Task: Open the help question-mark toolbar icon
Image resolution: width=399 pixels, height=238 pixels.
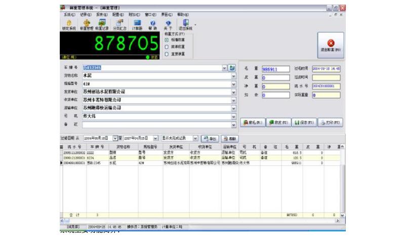Action: 152,25
